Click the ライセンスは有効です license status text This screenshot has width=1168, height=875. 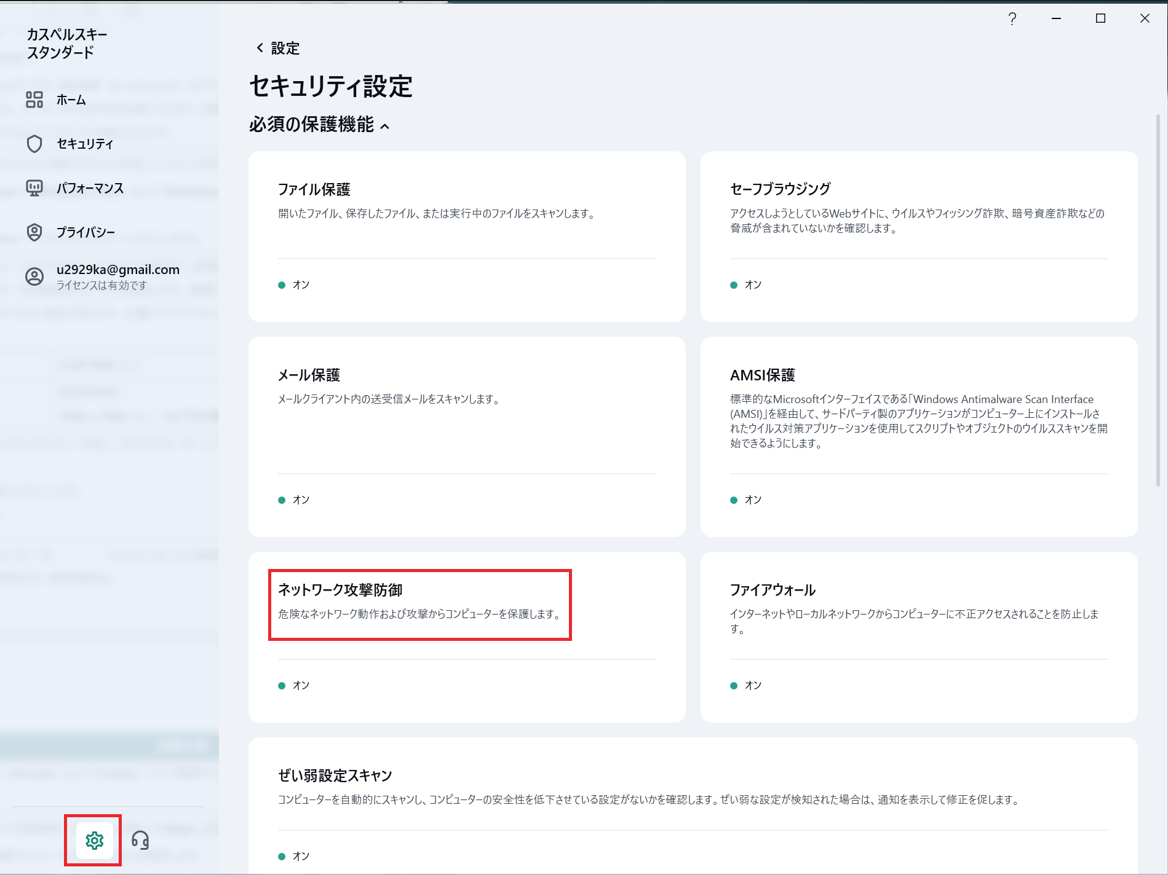[102, 285]
